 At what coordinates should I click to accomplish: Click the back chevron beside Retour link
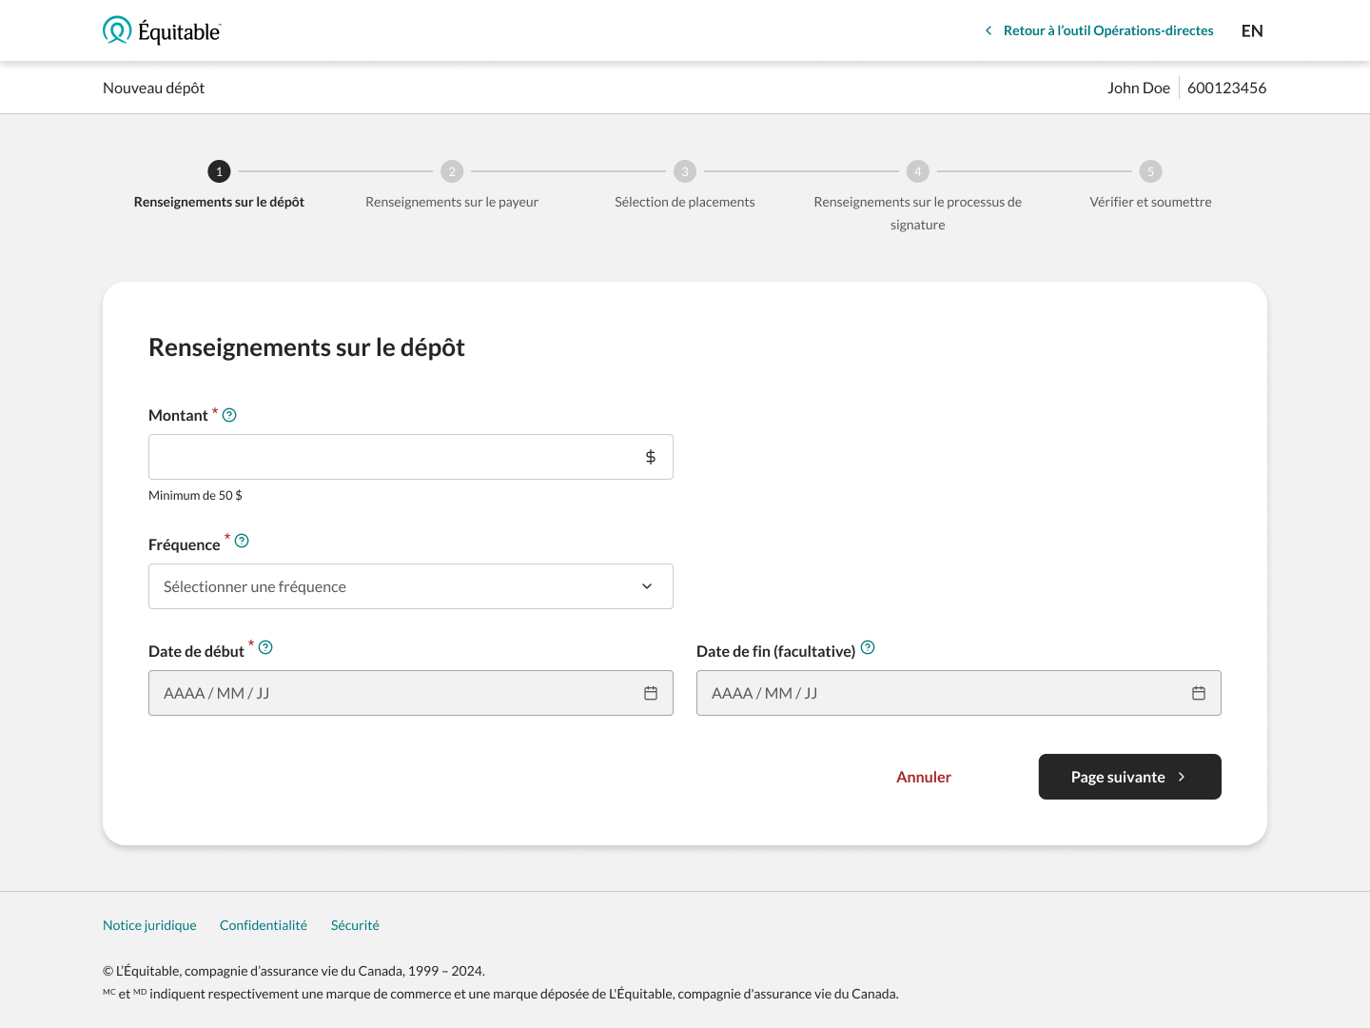click(x=988, y=30)
